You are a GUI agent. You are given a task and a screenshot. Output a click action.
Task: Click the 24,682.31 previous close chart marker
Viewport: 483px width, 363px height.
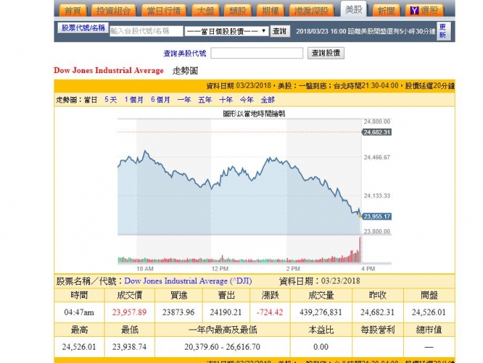(x=377, y=133)
